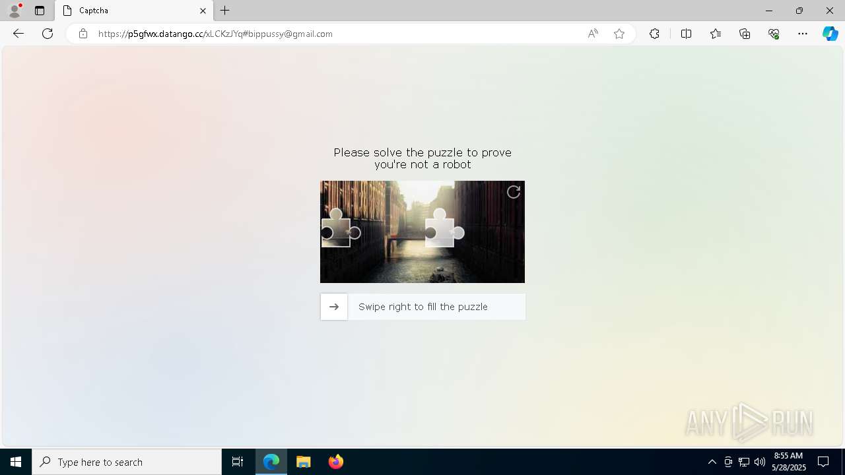Open the clock showing 8:55 AM

tap(788, 462)
